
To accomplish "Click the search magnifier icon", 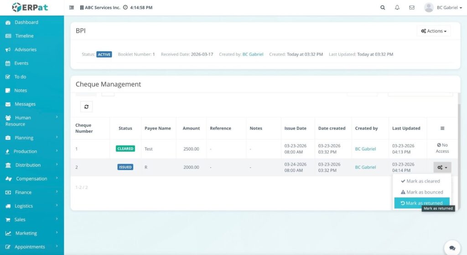I will pyautogui.click(x=383, y=8).
